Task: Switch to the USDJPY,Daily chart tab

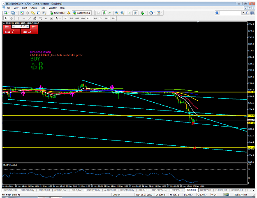Action: pos(93,190)
